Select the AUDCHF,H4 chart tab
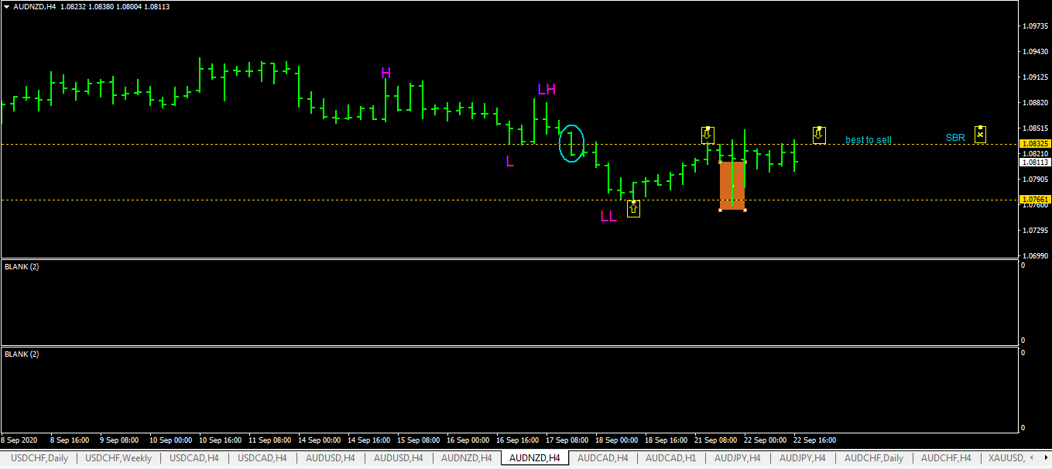The width and height of the screenshot is (1052, 469). click(x=946, y=458)
